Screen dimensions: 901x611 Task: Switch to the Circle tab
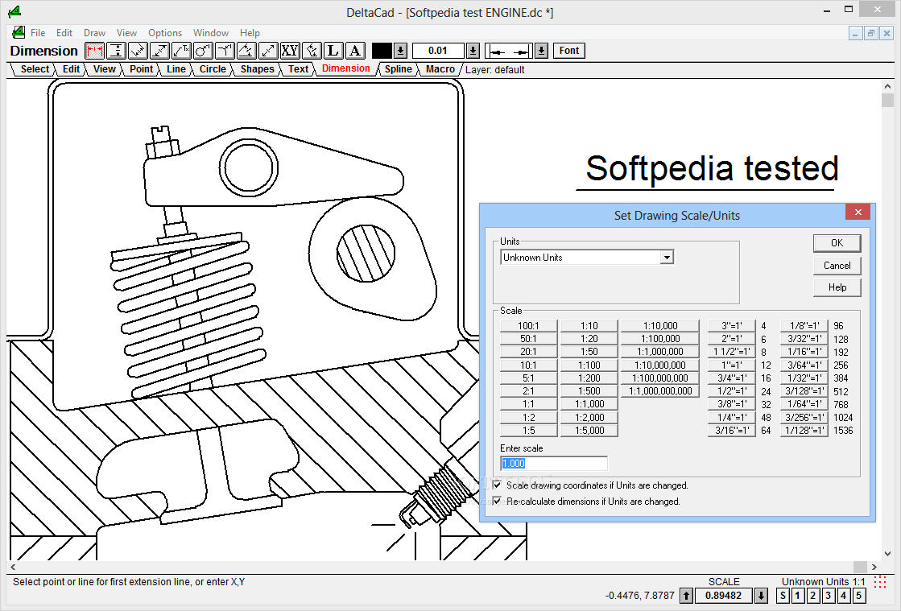click(x=213, y=69)
